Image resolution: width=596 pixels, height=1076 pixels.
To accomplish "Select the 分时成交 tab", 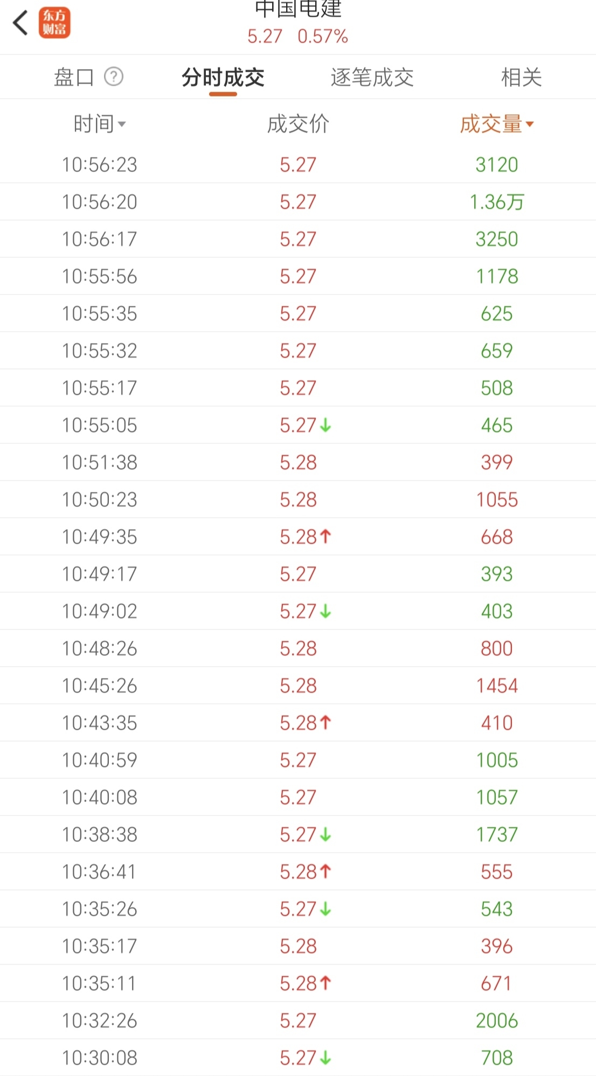I will tap(223, 77).
